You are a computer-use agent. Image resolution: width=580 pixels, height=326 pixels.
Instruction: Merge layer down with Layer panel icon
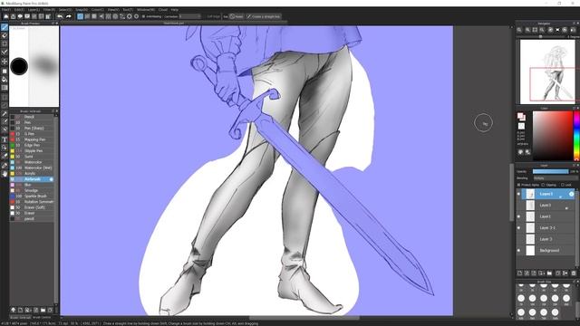tap(565, 273)
